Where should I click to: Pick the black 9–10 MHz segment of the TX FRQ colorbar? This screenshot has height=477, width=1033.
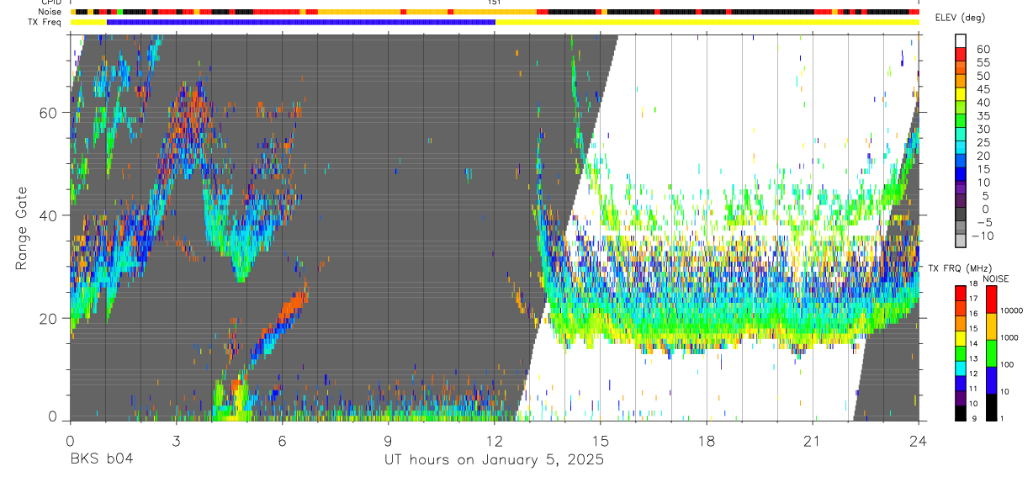[961, 413]
